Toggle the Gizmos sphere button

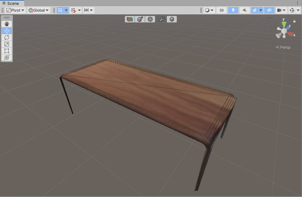pyautogui.click(x=292, y=10)
